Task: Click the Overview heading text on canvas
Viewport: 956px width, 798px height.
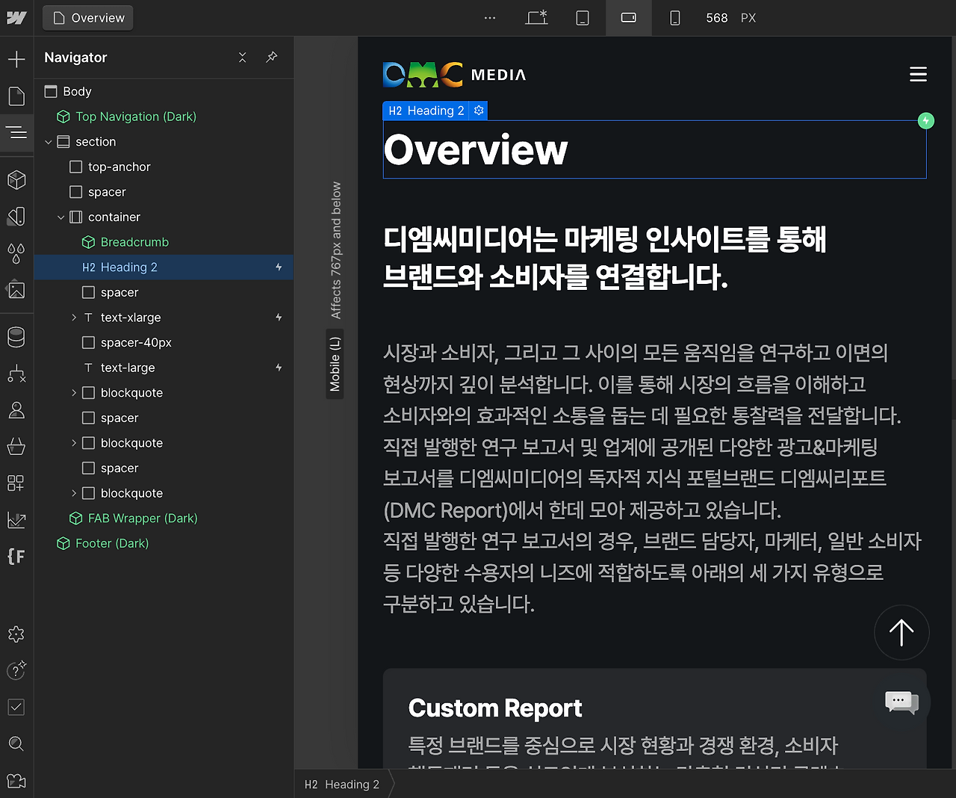Action: pyautogui.click(x=476, y=149)
